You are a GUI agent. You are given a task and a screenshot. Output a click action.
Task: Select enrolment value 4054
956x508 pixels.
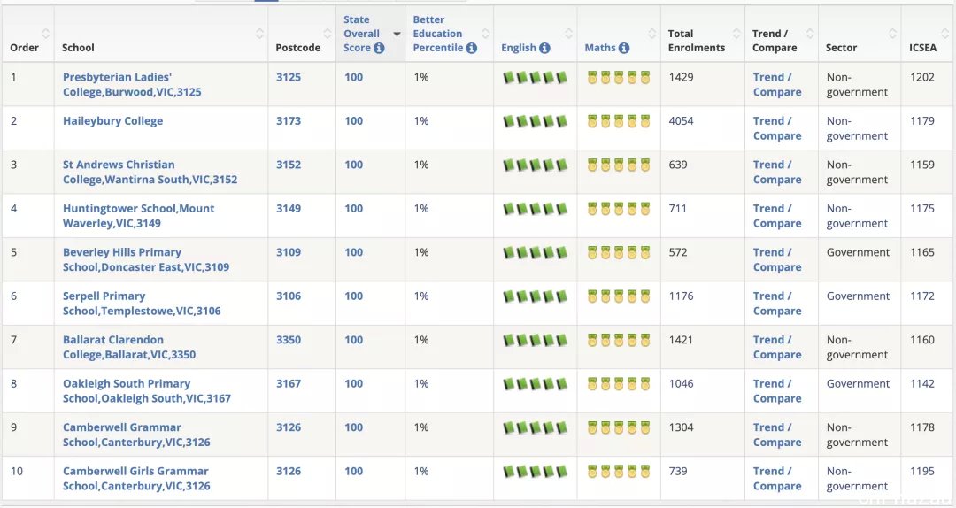tap(681, 121)
